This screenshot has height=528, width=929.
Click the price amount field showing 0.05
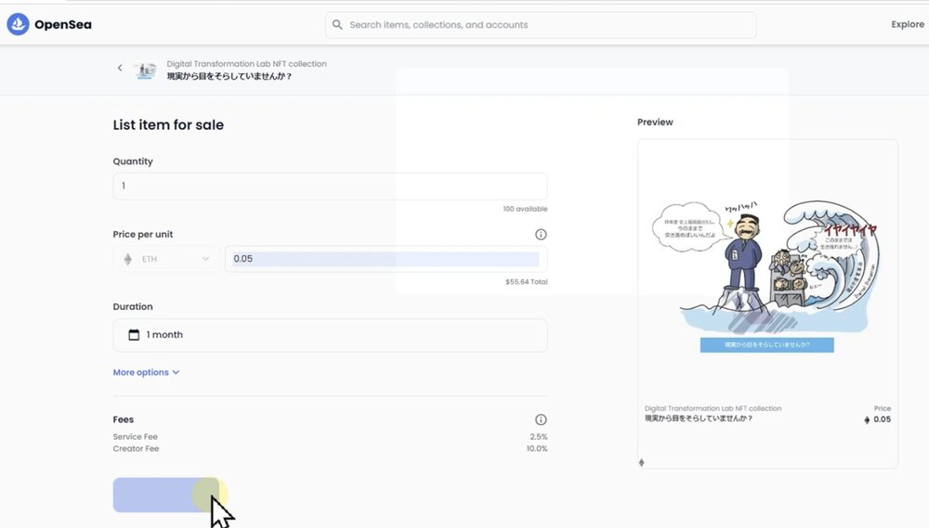(x=386, y=259)
